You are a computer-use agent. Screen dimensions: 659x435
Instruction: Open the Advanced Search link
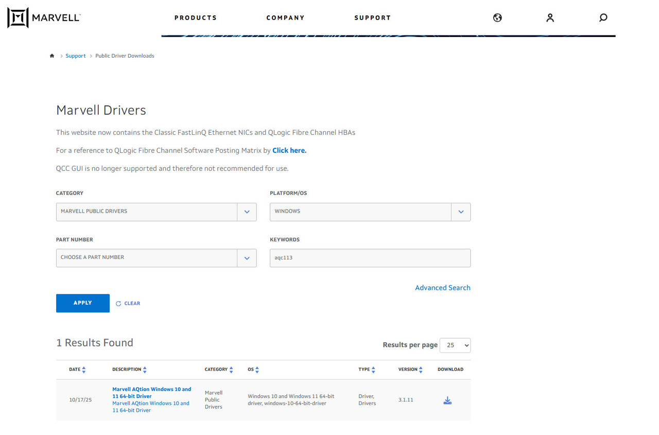point(443,288)
